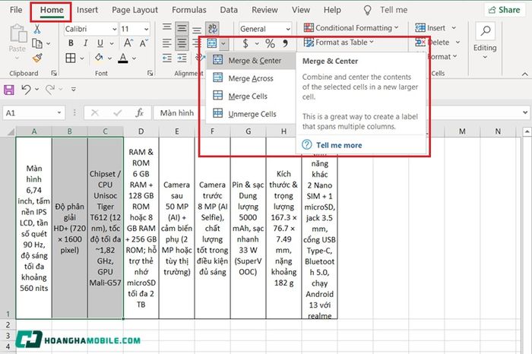Image resolution: width=532 pixels, height=354 pixels.
Task: Apply red Font Color A
Action: pyautogui.click(x=123, y=58)
